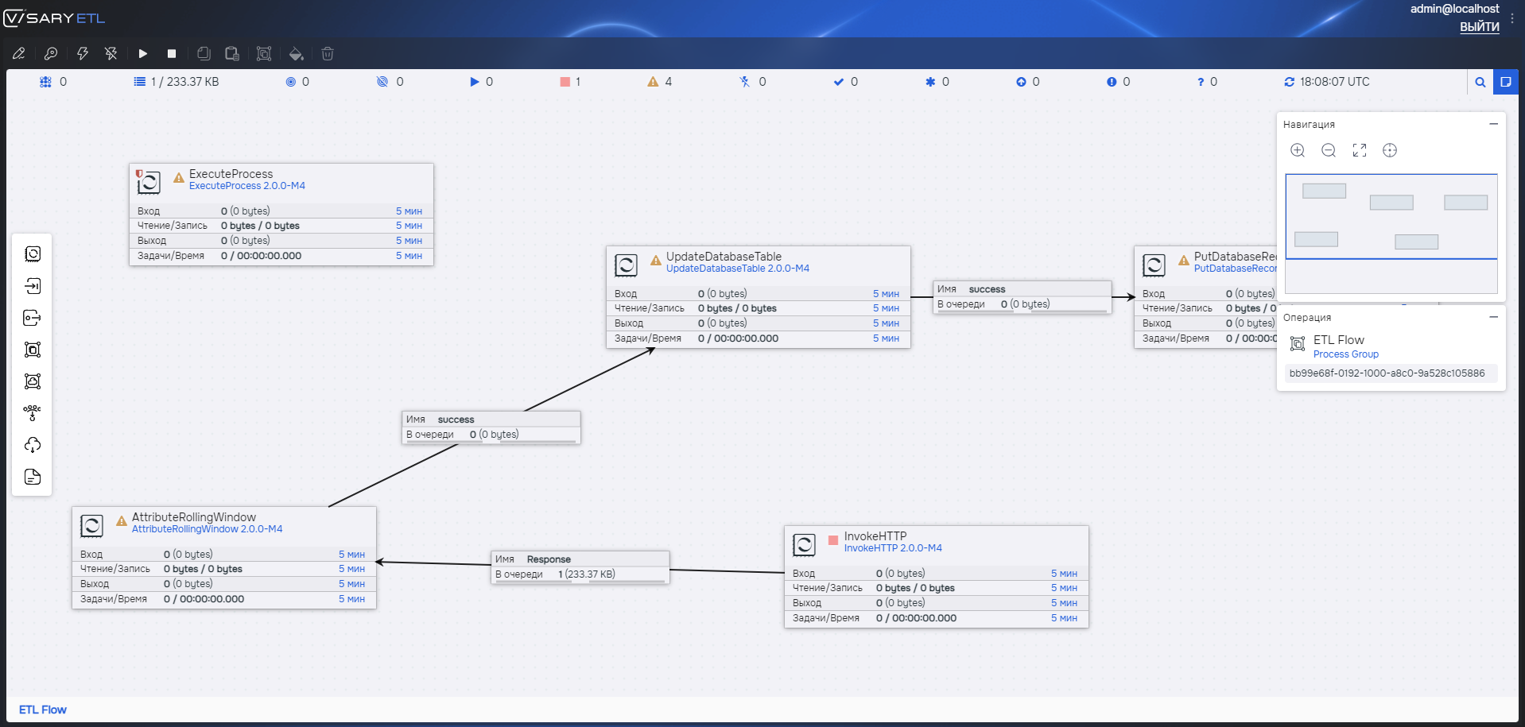The width and height of the screenshot is (1525, 727).
Task: Click the Paste clipboard icon
Action: point(232,53)
